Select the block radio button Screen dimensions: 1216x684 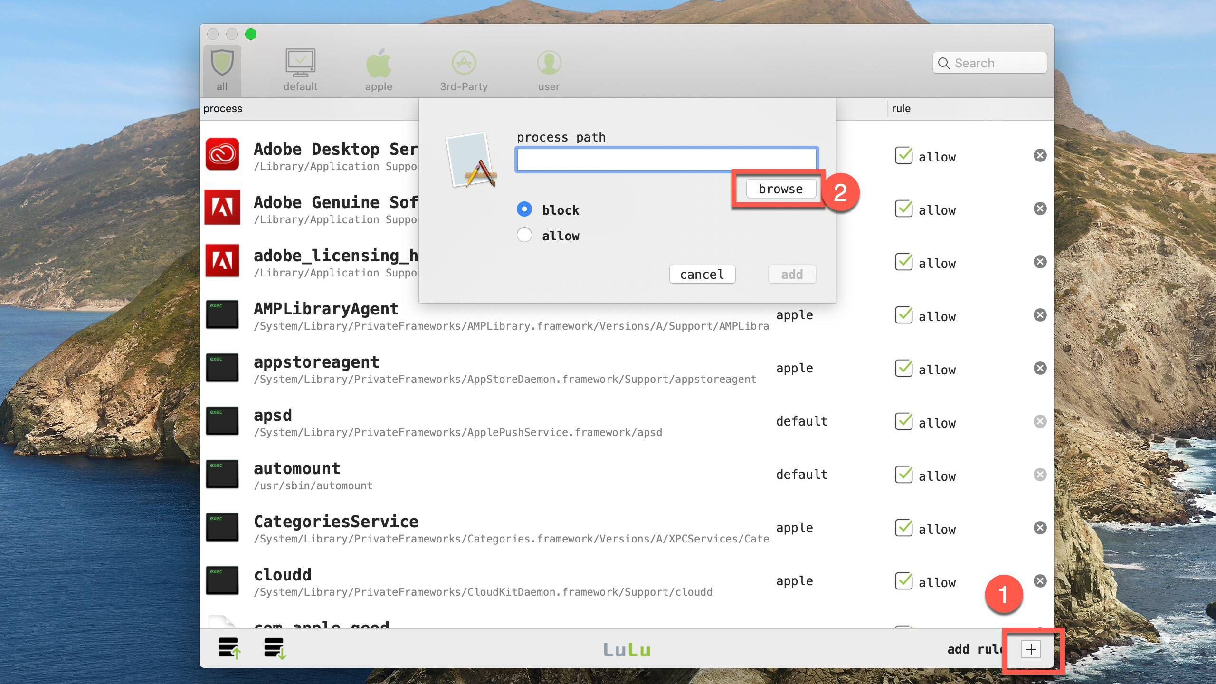click(524, 209)
